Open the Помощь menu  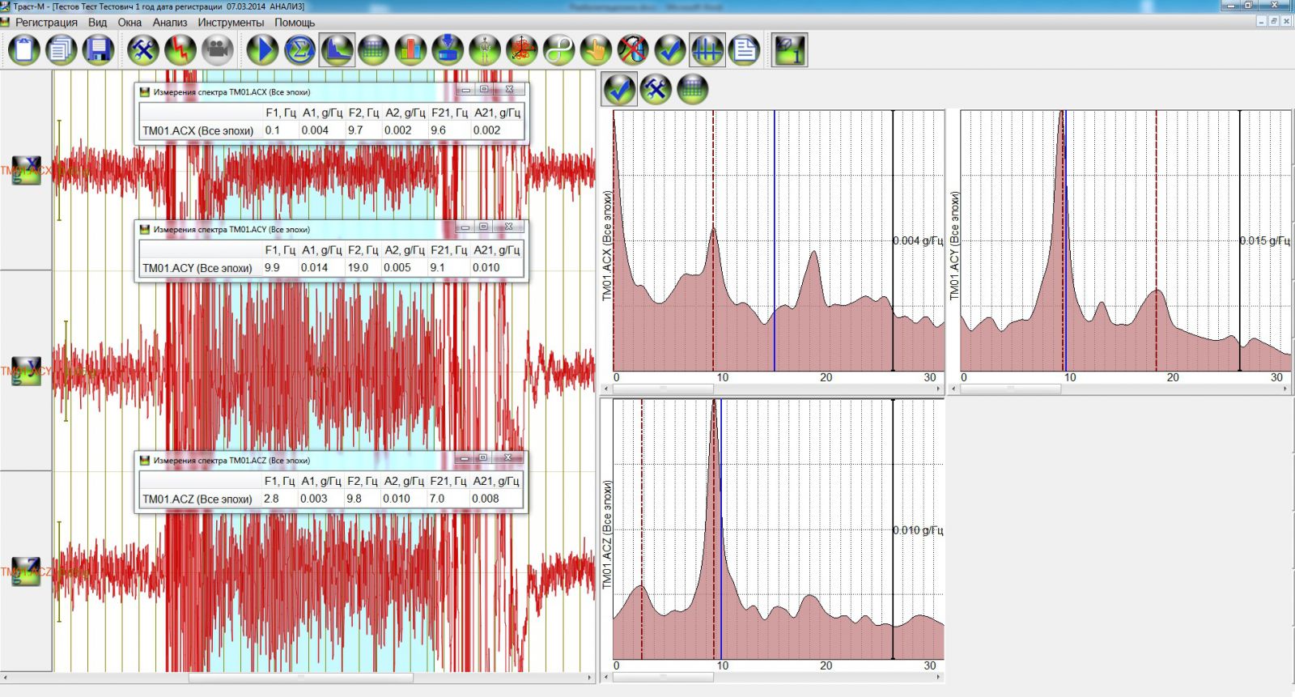click(x=295, y=23)
